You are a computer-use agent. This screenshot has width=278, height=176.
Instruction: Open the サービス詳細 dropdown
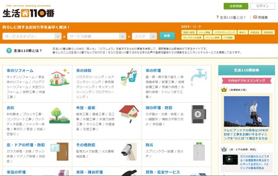pos(99,36)
